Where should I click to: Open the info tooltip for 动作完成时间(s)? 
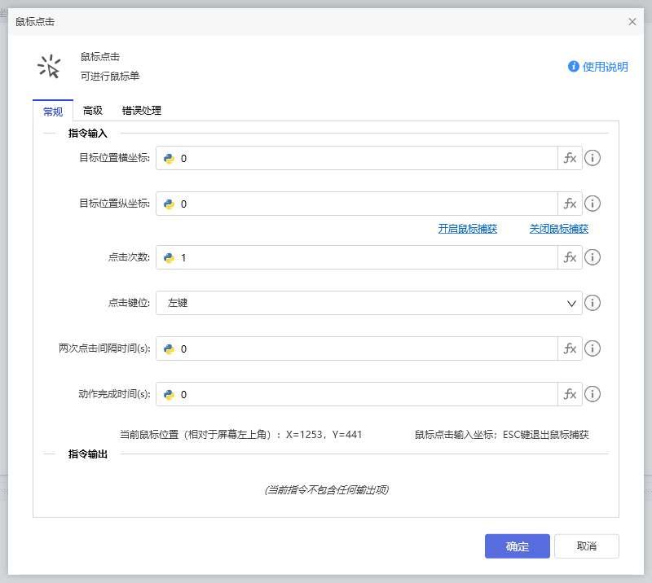[593, 394]
